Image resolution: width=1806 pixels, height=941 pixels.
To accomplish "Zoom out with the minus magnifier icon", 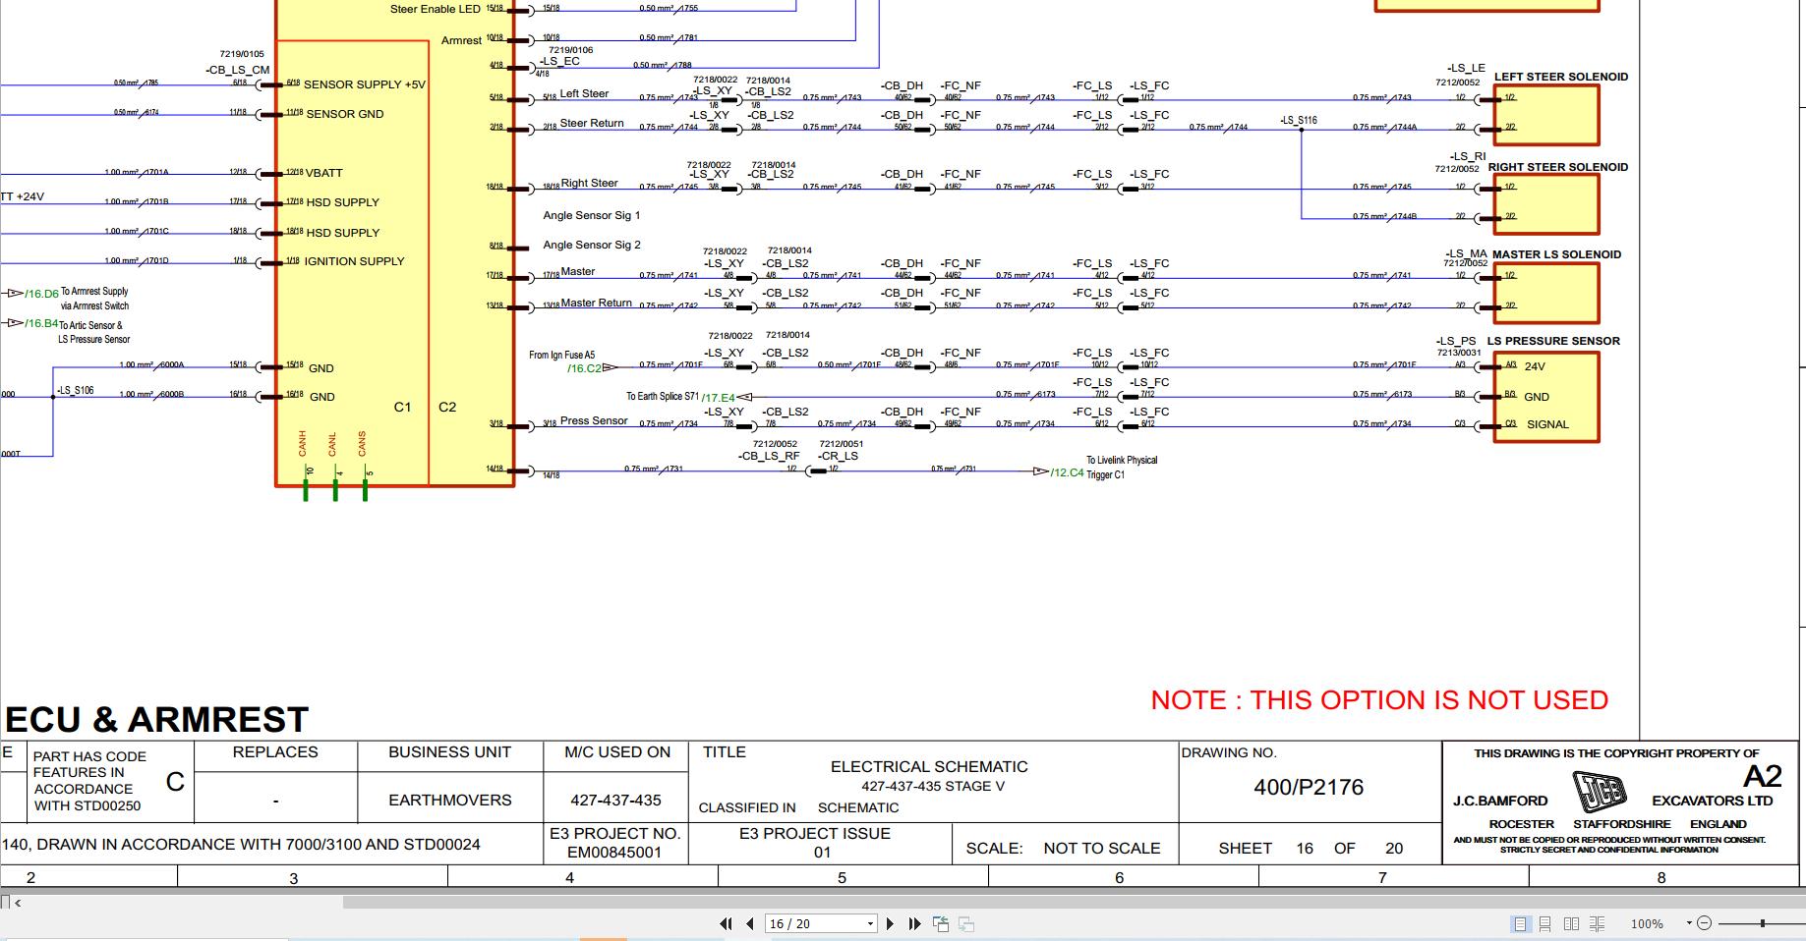I will click(1703, 923).
